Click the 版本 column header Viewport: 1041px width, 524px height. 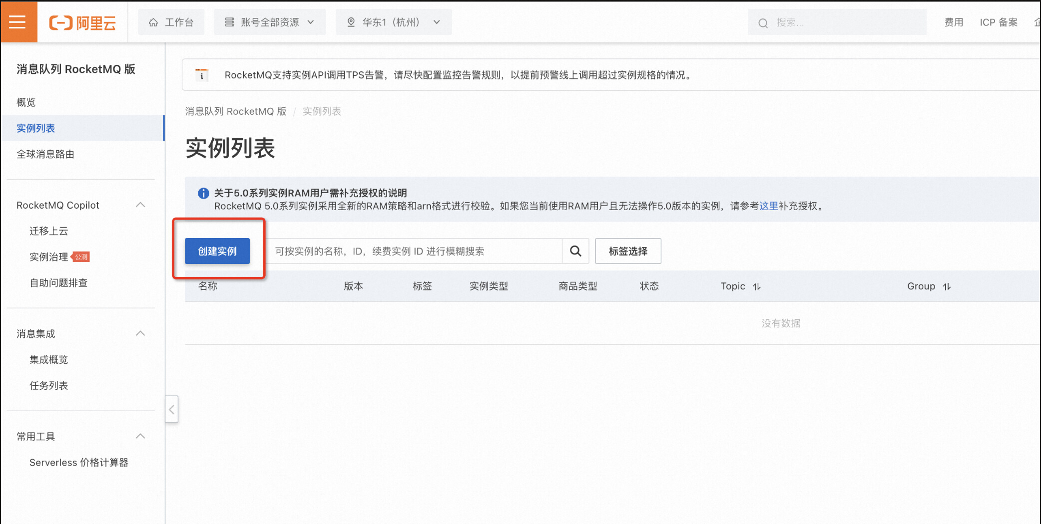(x=353, y=286)
